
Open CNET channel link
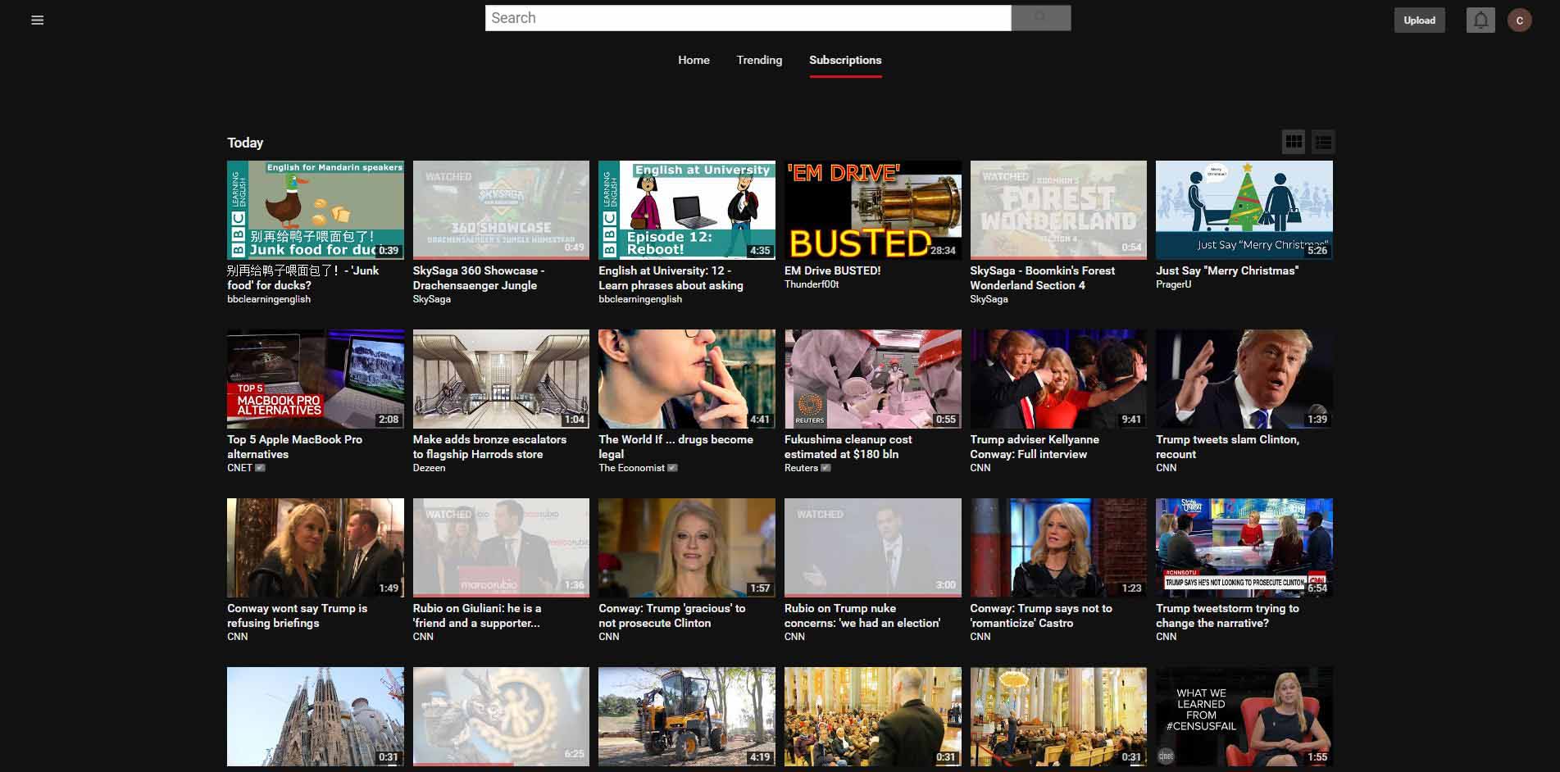239,468
